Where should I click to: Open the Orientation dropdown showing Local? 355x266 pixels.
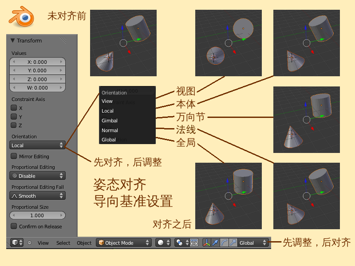tap(37, 145)
